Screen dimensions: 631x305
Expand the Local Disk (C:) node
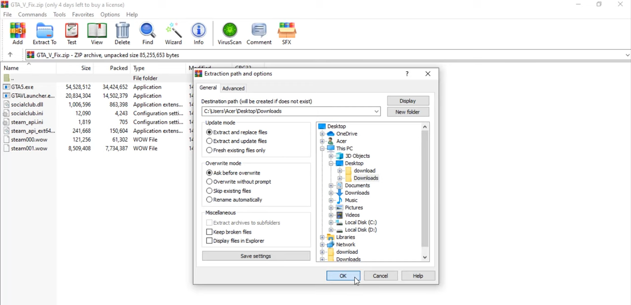[331, 222]
